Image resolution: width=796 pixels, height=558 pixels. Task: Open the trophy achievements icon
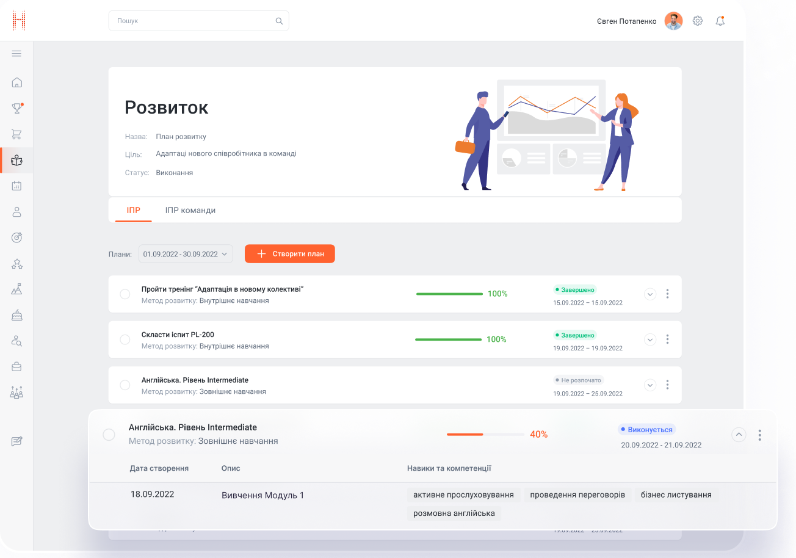coord(16,109)
